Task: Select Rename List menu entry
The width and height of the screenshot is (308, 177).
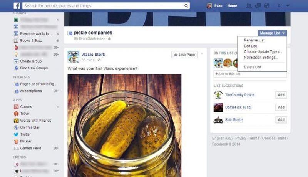Action: point(254,40)
